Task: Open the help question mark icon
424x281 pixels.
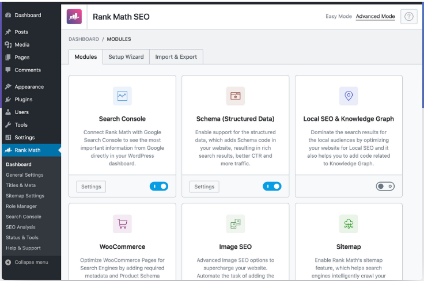Action: pos(408,17)
